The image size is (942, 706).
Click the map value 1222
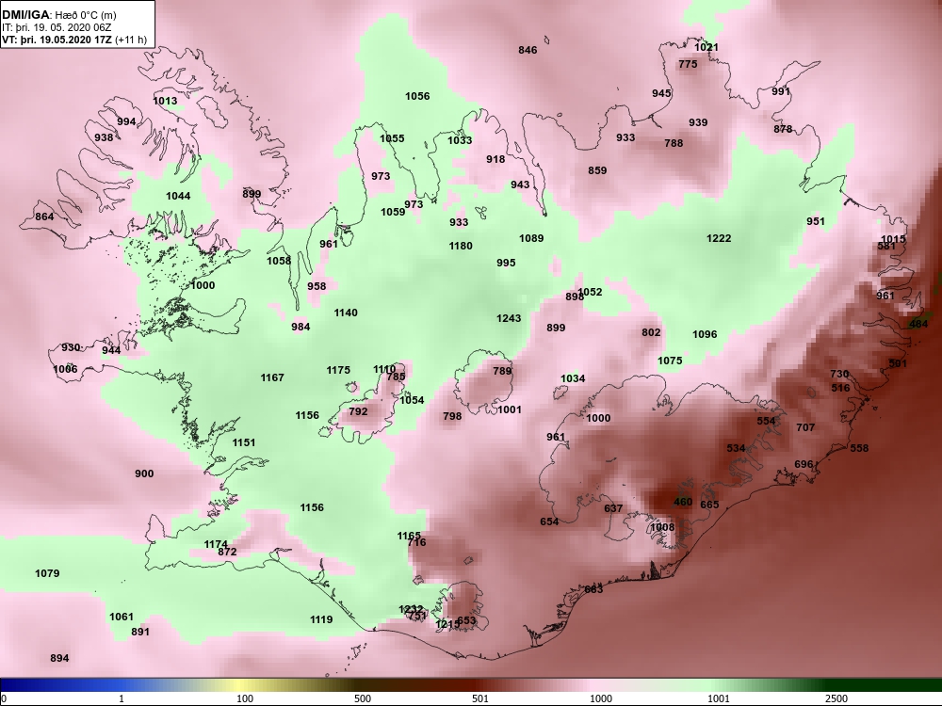[719, 238]
